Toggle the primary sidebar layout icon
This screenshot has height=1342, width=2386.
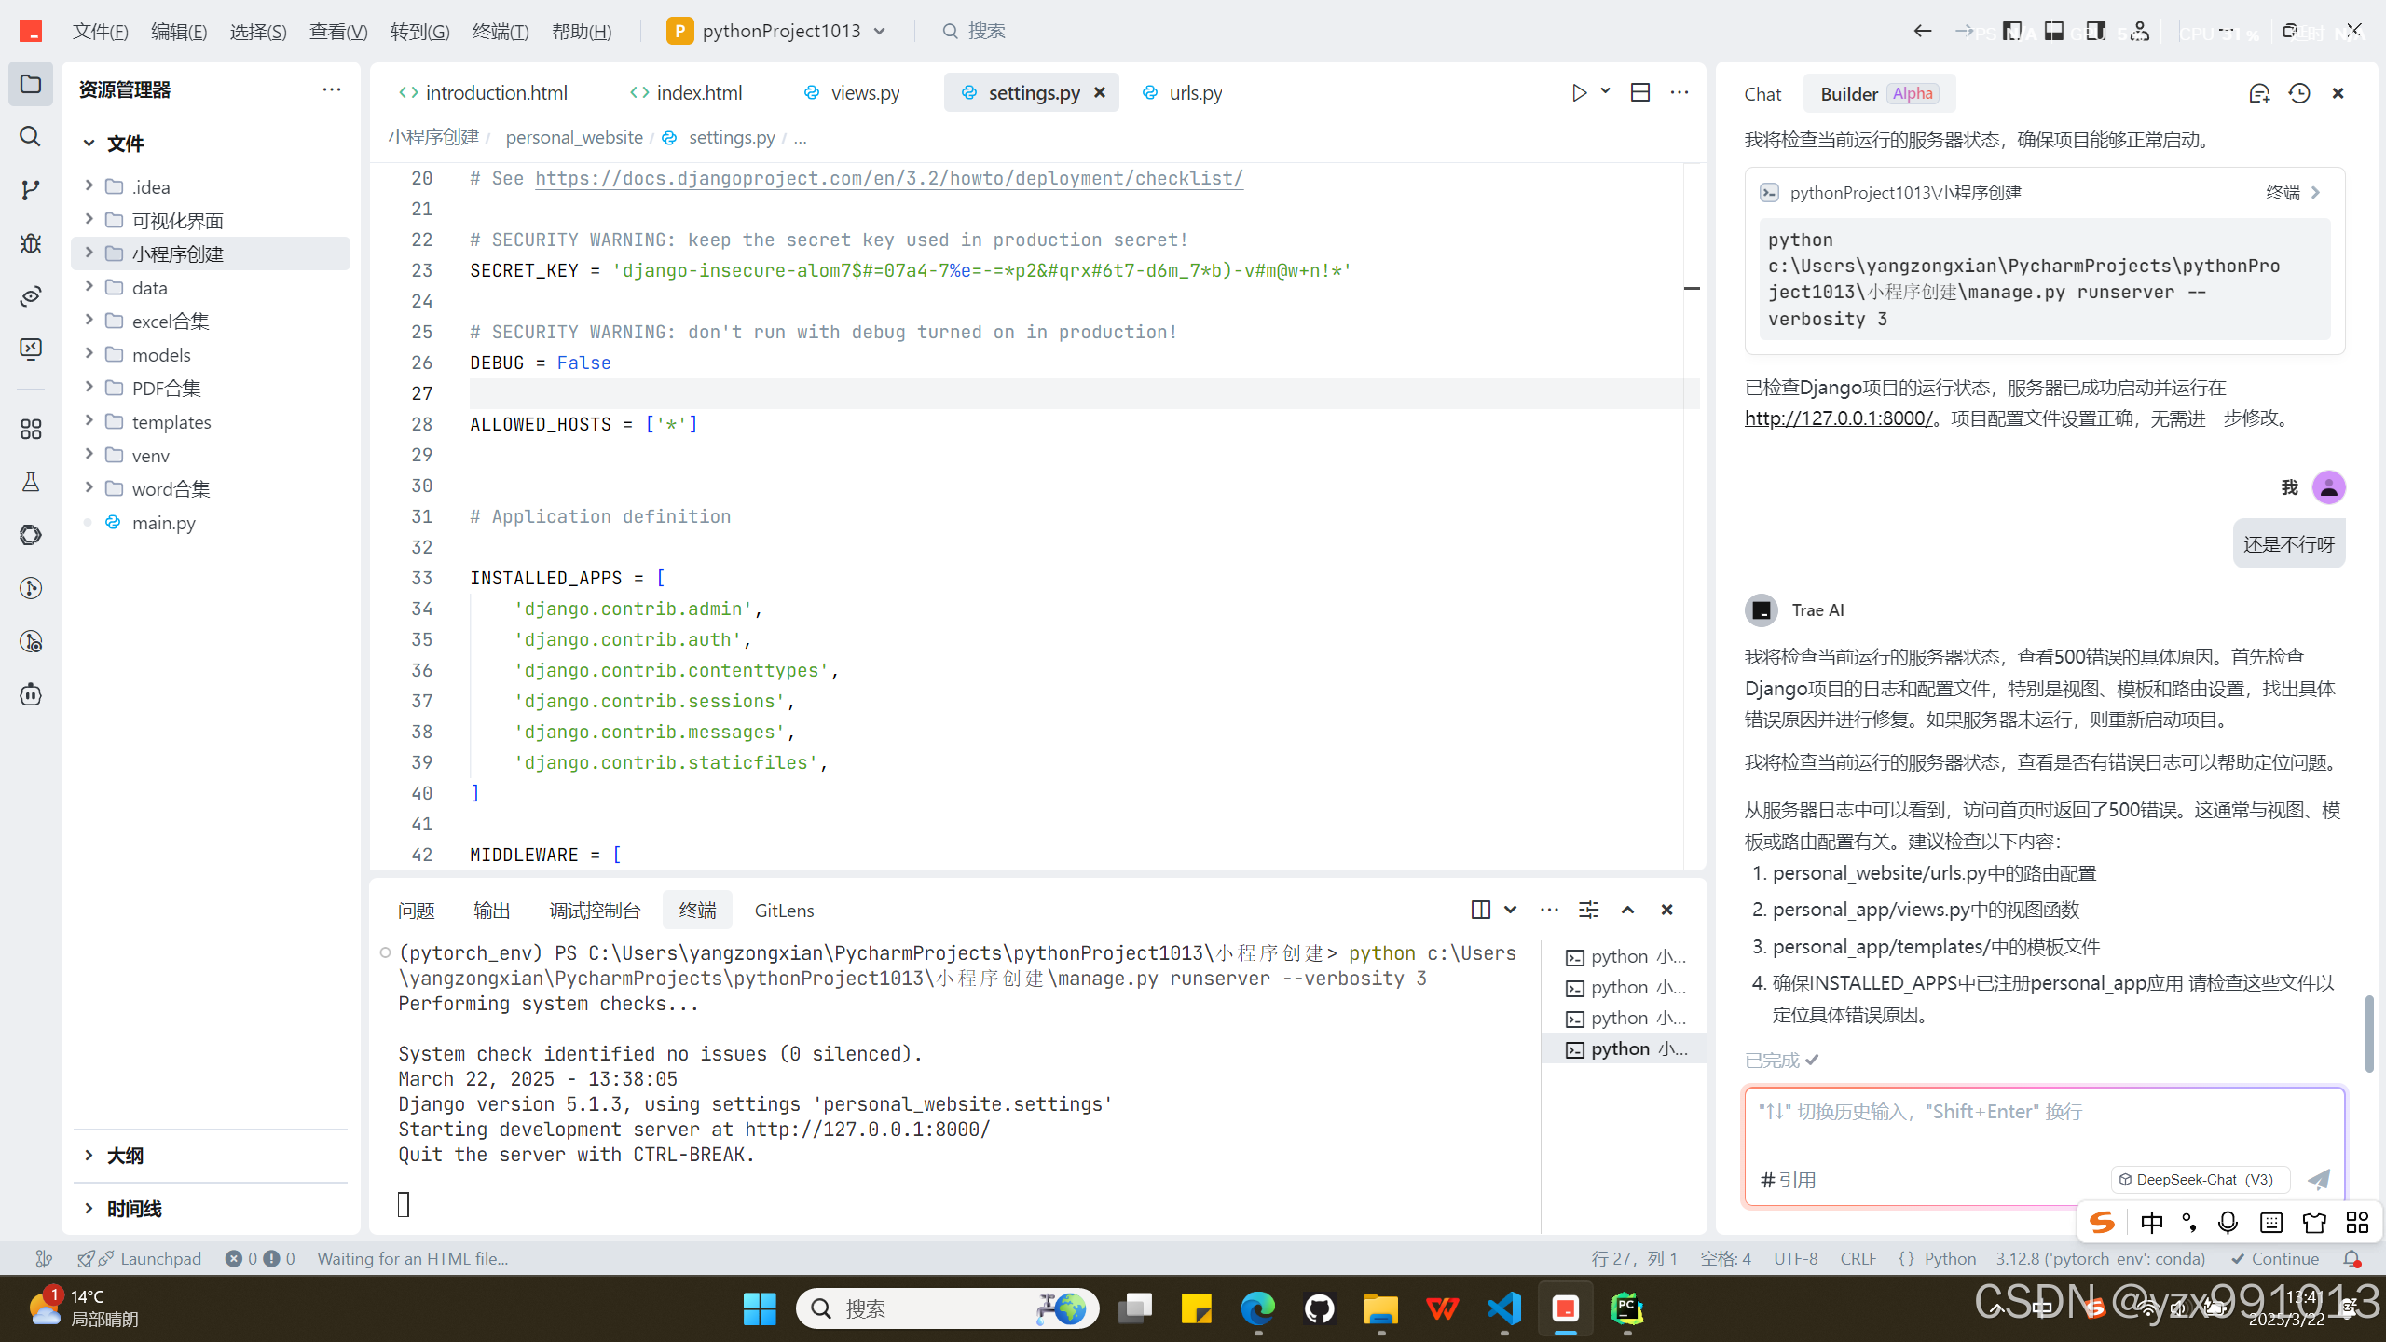pyautogui.click(x=2012, y=31)
